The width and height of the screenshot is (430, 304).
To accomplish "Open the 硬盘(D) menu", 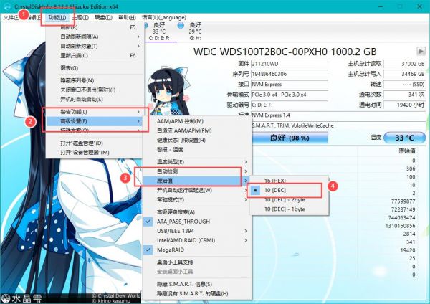I will pos(103,17).
